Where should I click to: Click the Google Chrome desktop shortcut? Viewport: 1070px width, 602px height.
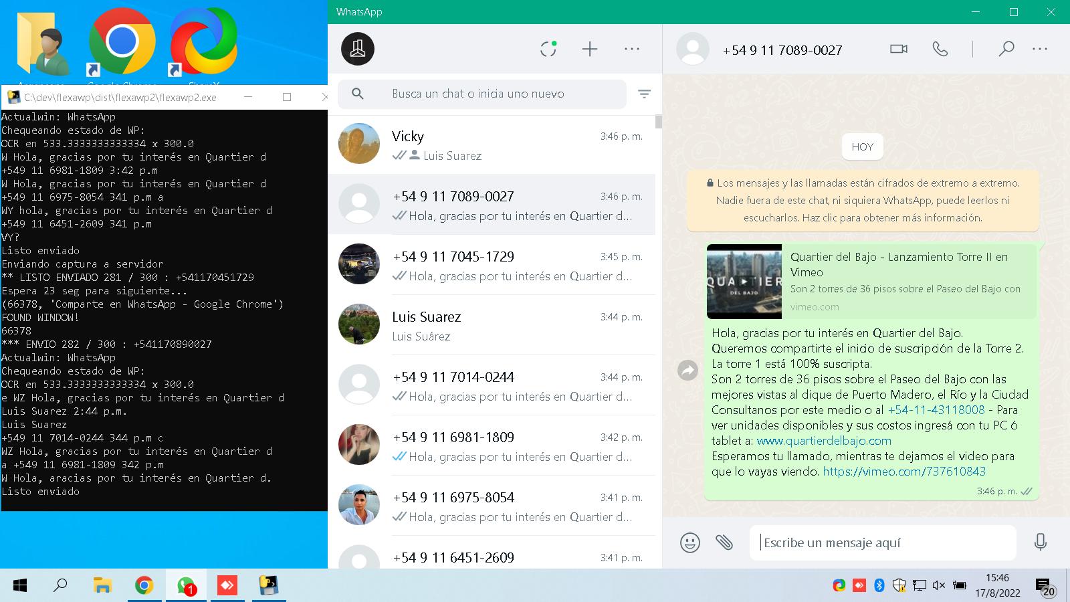click(122, 43)
